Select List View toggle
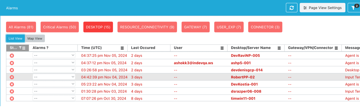The image size is (360, 107). click(15, 38)
